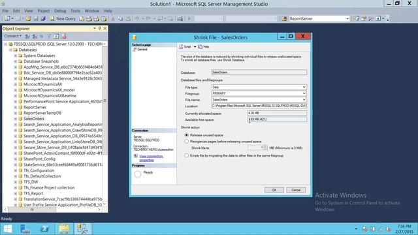Viewport: 418px width, 235px height.
Task: Click Cancel in the Shrink File dialog
Action: click(296, 190)
